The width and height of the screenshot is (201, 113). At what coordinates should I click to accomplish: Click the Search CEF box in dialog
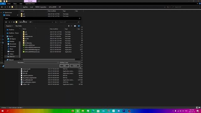point(69,22)
